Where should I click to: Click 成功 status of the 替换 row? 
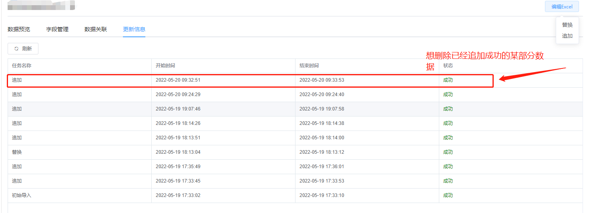(x=448, y=152)
